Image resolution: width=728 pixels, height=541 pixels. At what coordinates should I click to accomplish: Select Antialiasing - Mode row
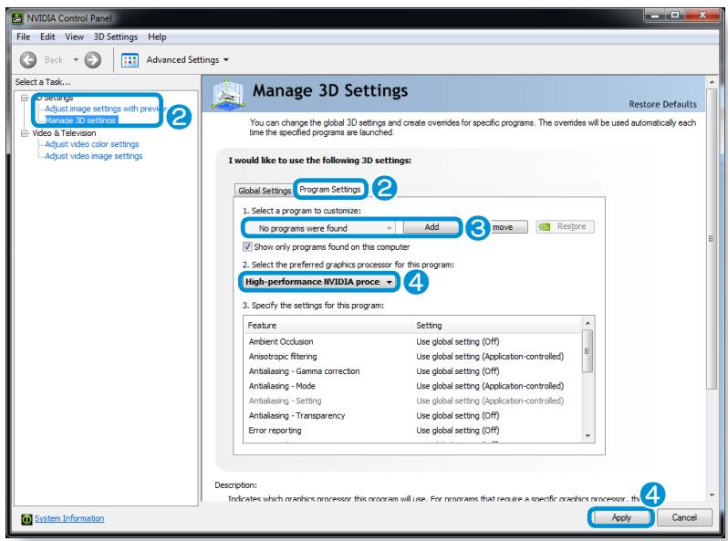(412, 386)
